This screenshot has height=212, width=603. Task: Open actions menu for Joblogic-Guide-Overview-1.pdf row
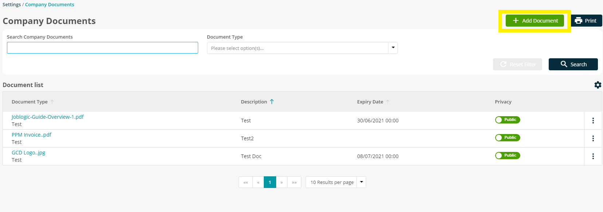click(x=593, y=121)
